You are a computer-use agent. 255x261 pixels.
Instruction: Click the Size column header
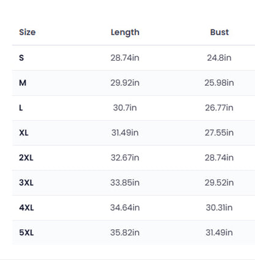pyautogui.click(x=27, y=32)
